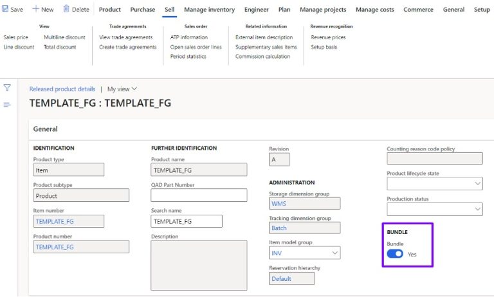Click the Search name field
494x297 pixels.
[x=187, y=221]
